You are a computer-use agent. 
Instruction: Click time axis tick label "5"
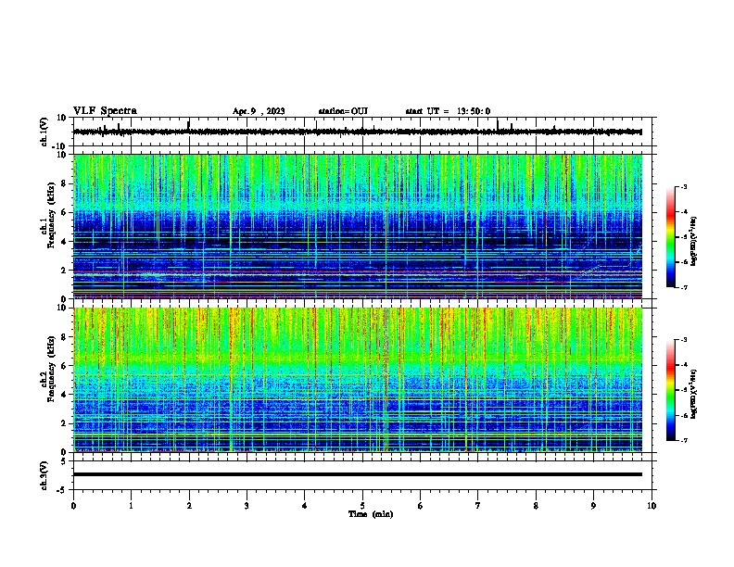(362, 506)
